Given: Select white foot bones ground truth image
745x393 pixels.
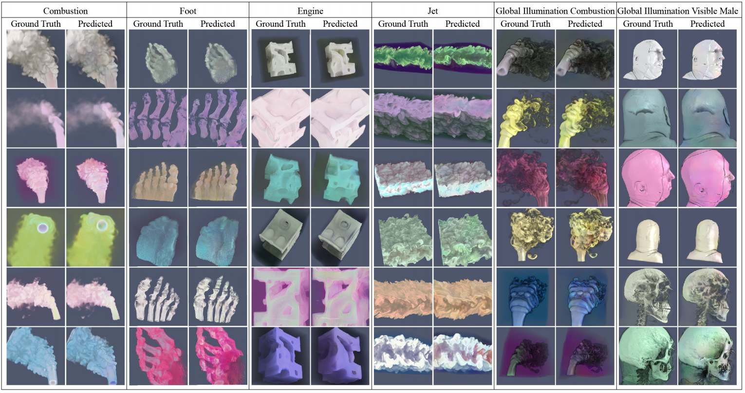Looking at the screenshot, I should (x=158, y=297).
